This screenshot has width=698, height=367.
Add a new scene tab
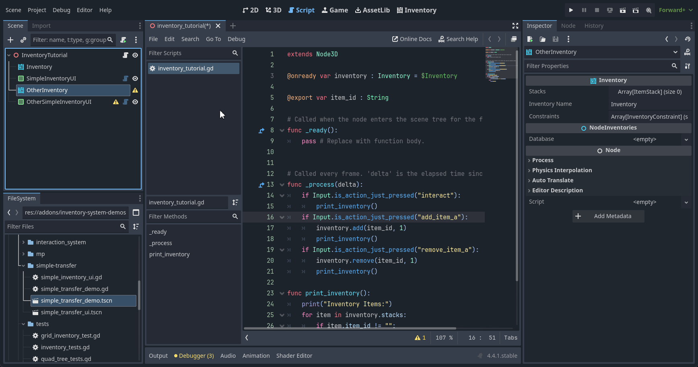click(x=233, y=26)
